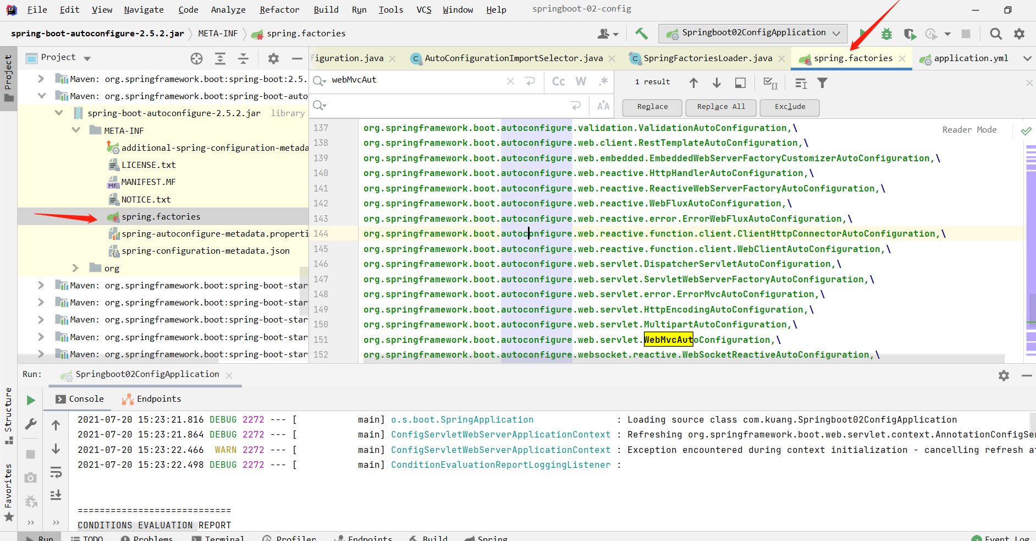Collapse spring-boot-autoconfigure-2.5.2.jar node
Viewport: 1036px width, 541px height.
point(59,113)
